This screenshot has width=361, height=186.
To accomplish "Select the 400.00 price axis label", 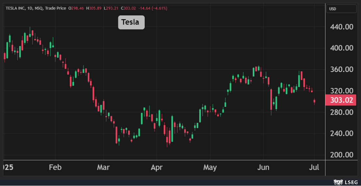I will (341, 48).
